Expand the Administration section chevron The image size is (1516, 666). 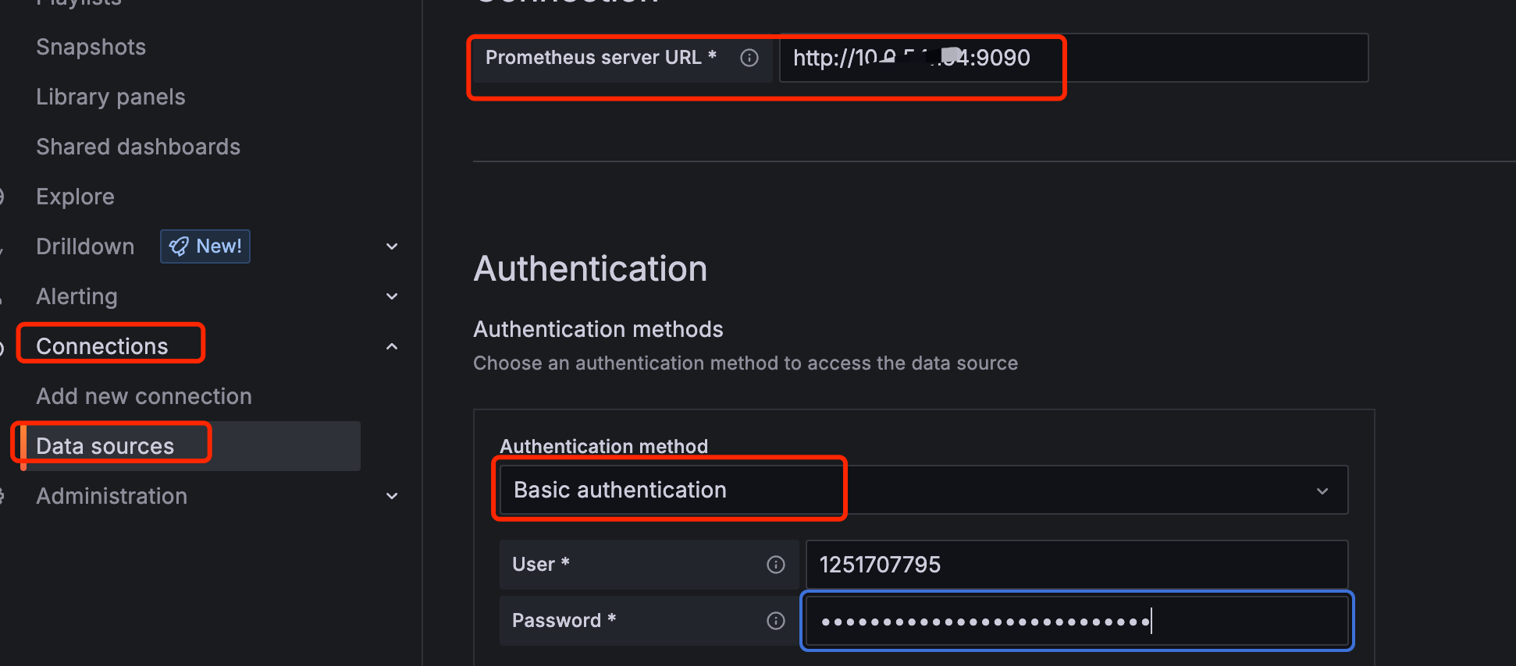(x=392, y=496)
